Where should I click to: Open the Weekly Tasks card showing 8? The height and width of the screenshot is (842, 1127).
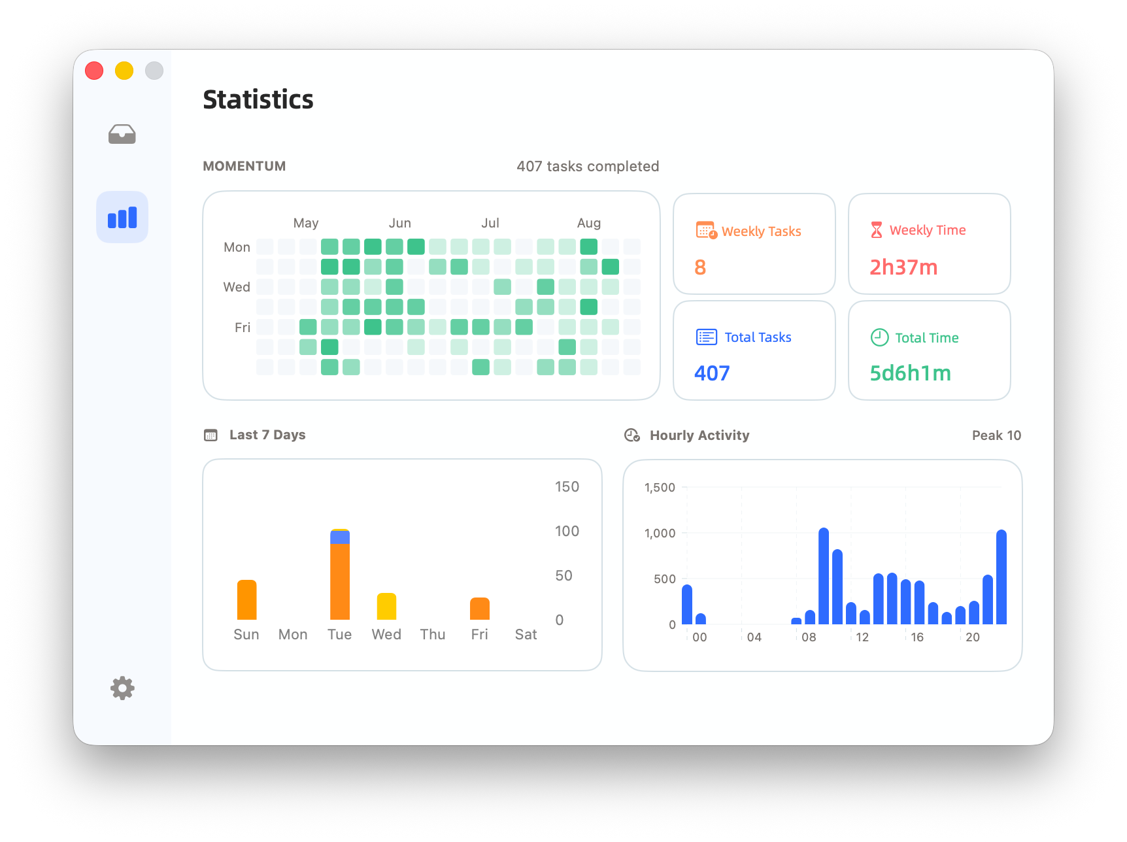[754, 244]
